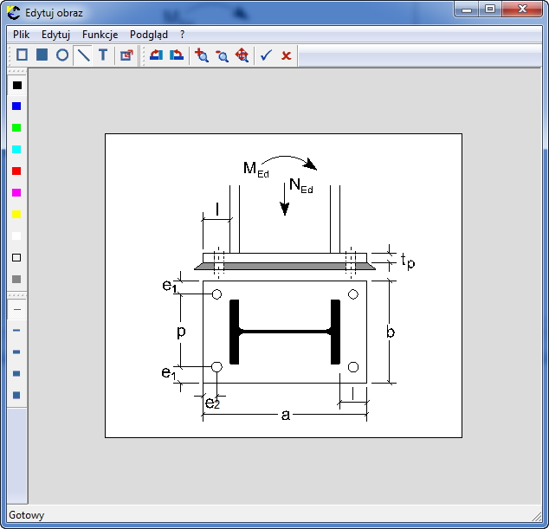Confirm changes with the blue checkmark
The image size is (549, 529).
click(x=266, y=55)
